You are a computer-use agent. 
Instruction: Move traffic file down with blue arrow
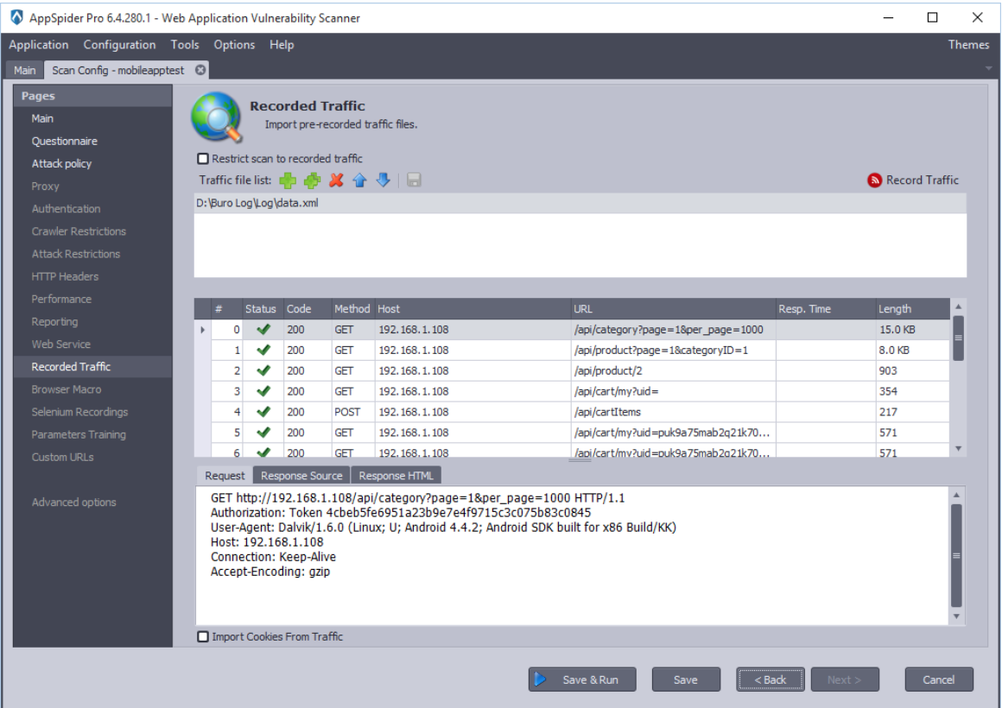click(x=384, y=180)
